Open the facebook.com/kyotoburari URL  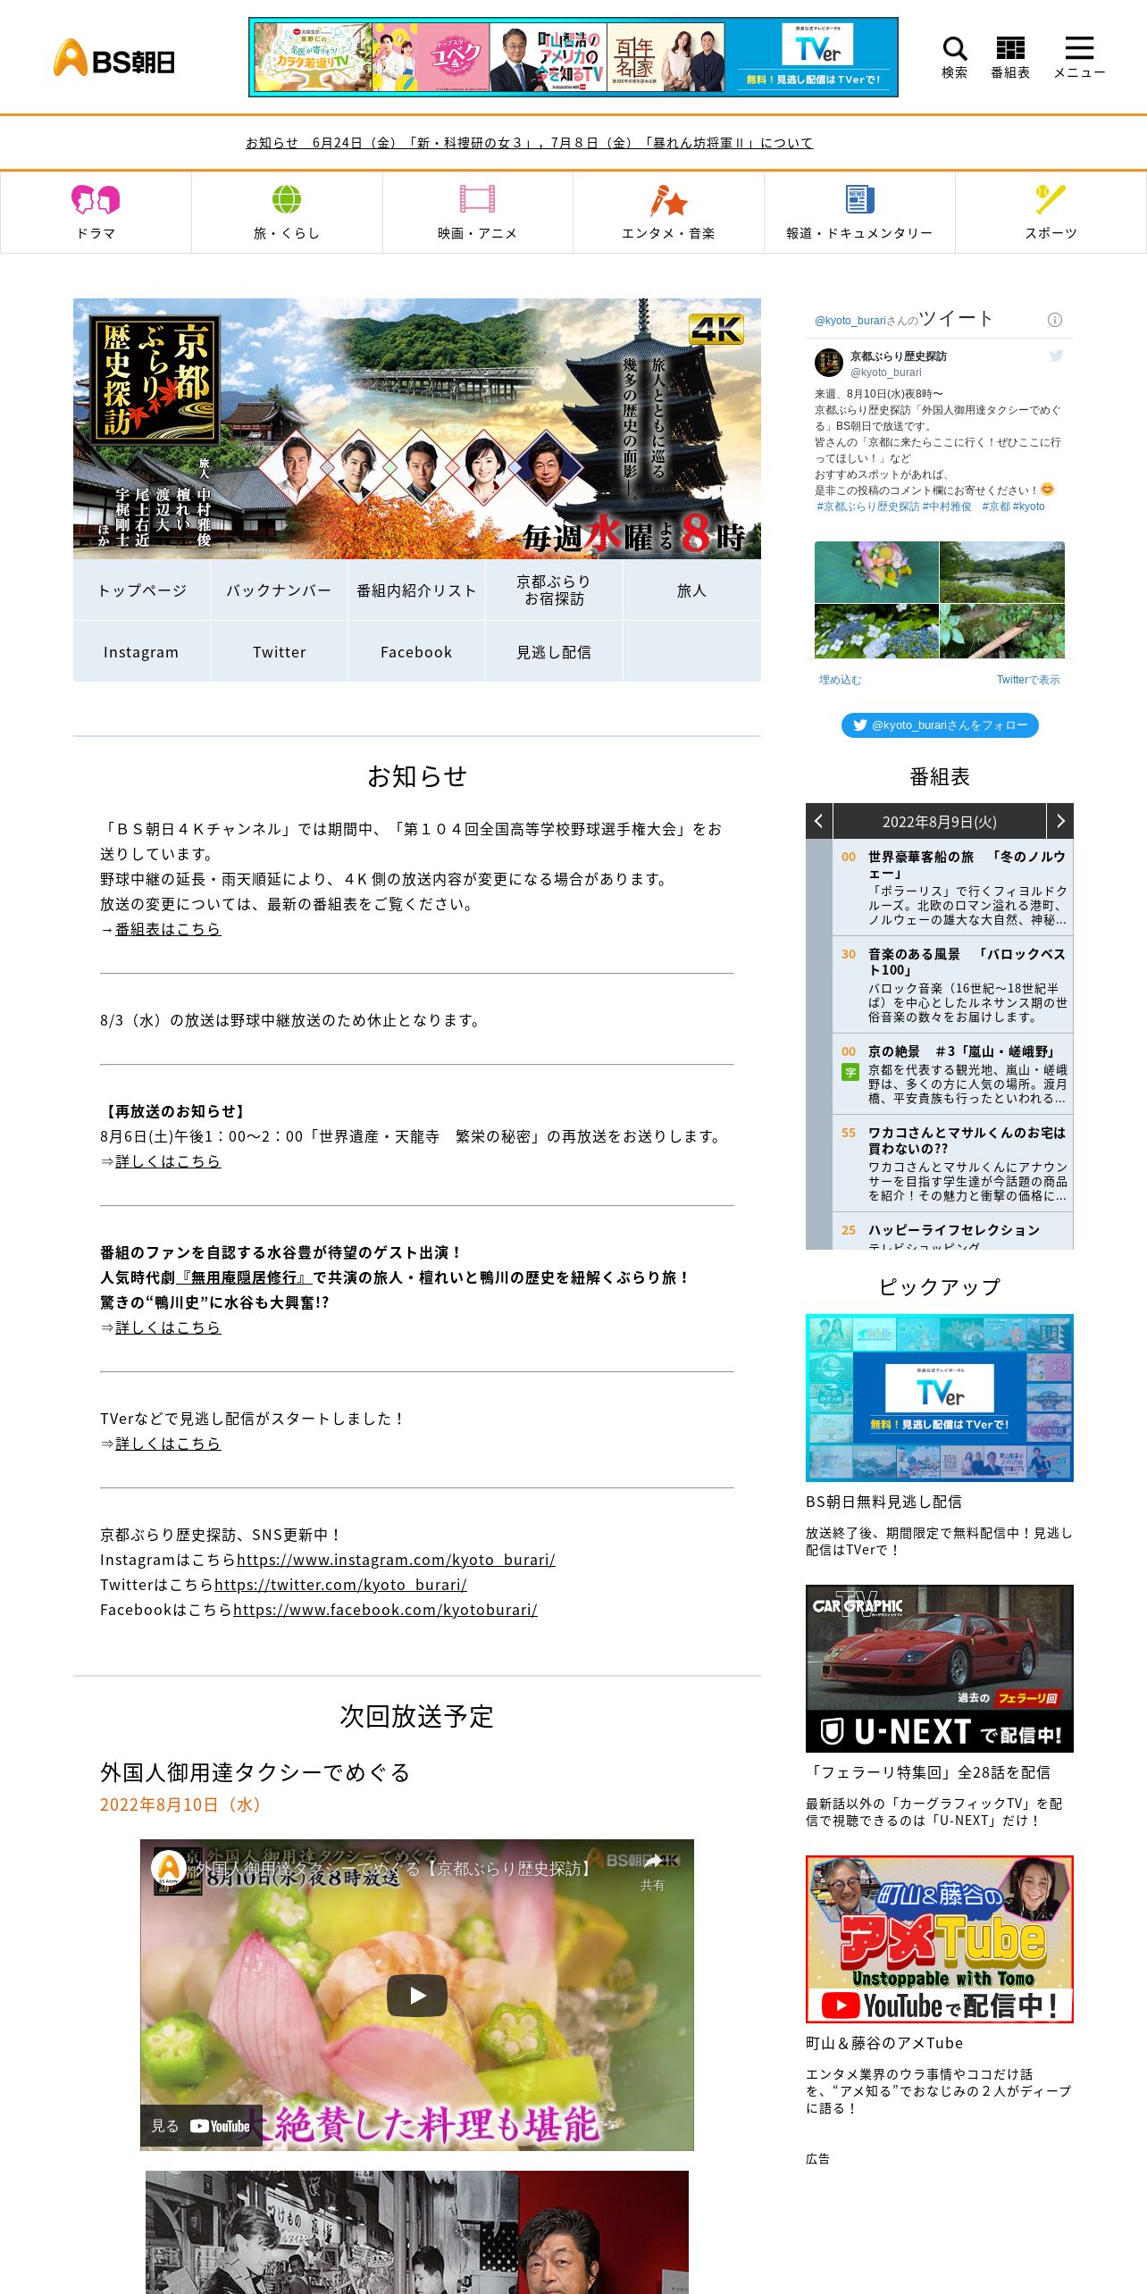pos(385,1610)
